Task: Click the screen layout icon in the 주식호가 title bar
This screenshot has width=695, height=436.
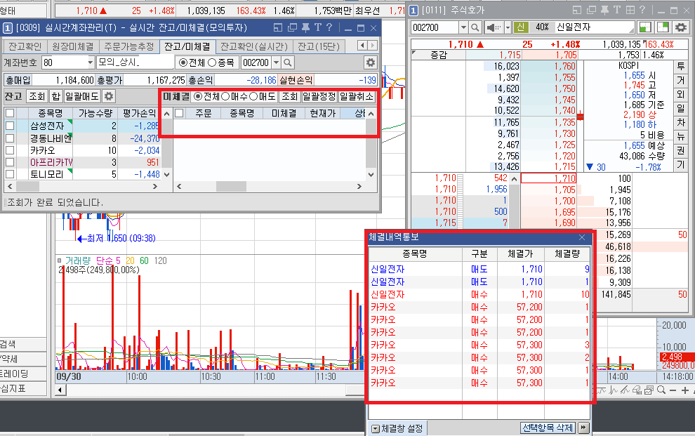Action: pyautogui.click(x=576, y=11)
